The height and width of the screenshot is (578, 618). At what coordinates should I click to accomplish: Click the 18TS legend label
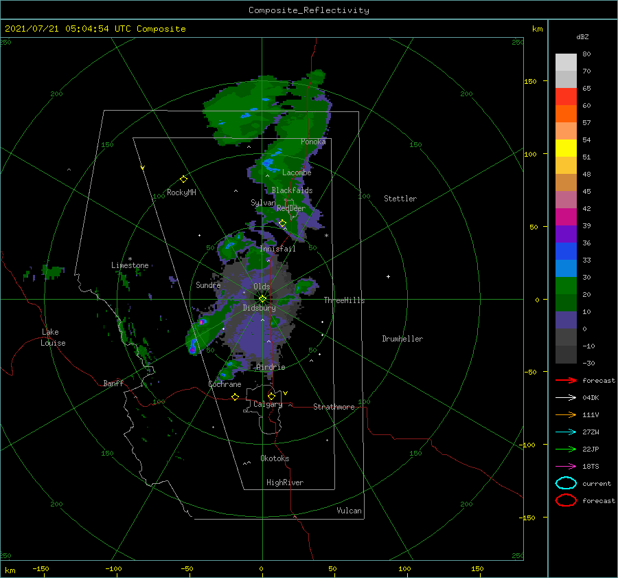pyautogui.click(x=591, y=467)
